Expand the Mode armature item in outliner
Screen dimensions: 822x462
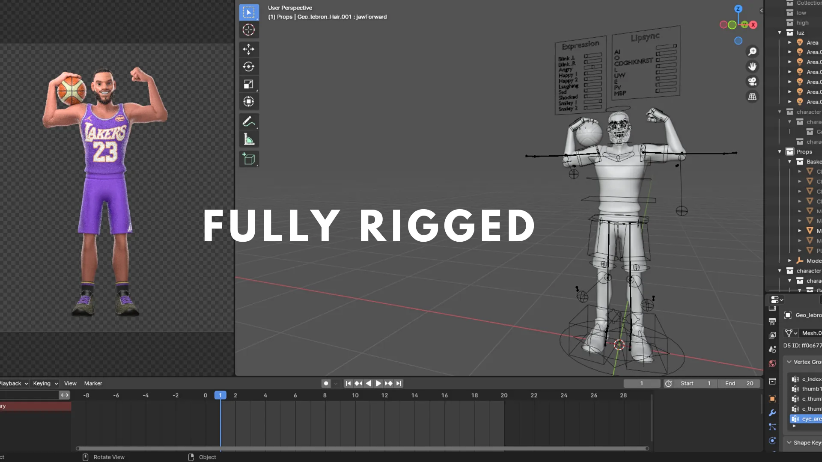(789, 261)
